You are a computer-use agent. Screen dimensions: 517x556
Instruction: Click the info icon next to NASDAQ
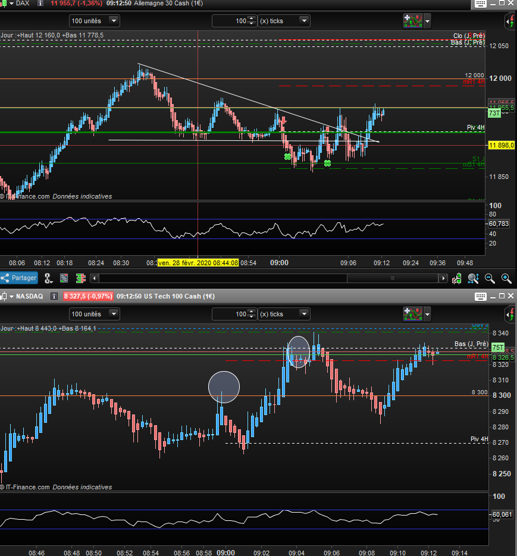coord(54,296)
